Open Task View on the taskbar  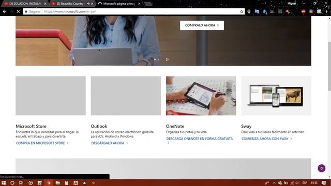pos(21,183)
